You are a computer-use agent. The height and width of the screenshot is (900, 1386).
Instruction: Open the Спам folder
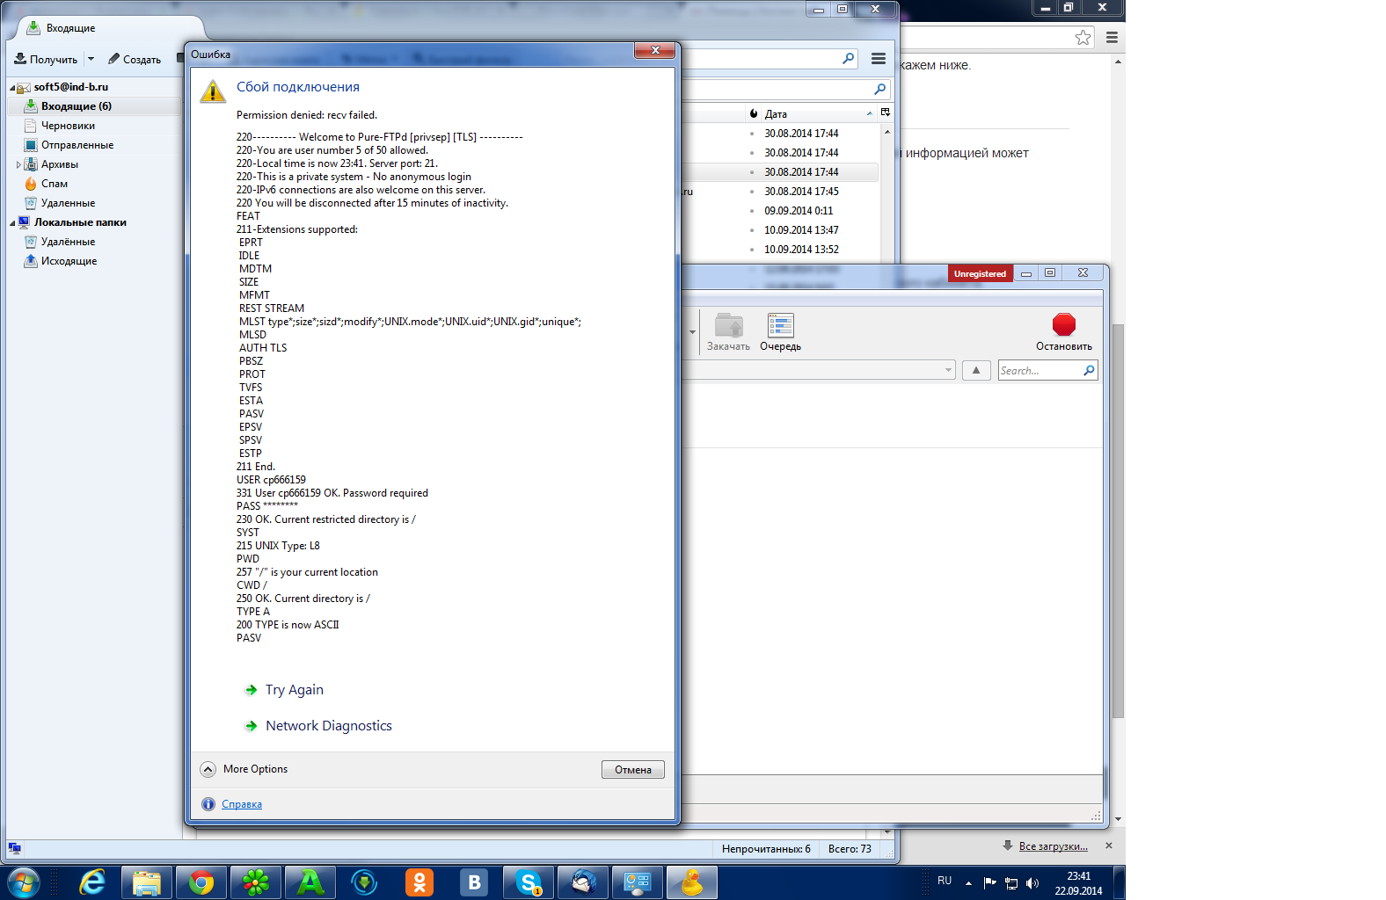54,184
